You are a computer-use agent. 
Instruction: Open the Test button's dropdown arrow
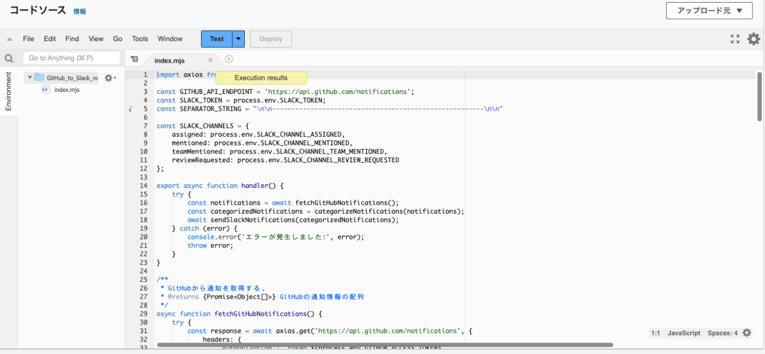click(237, 39)
